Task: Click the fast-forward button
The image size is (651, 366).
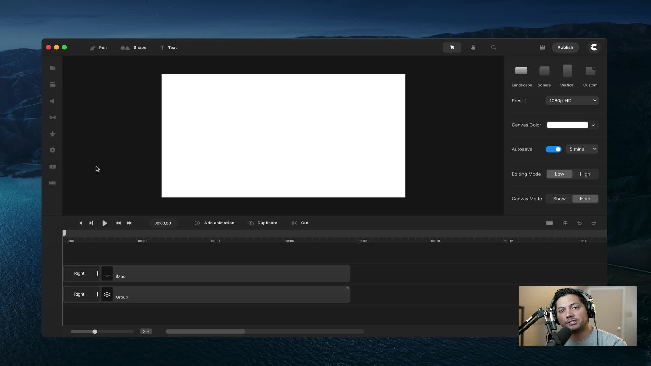Action: (129, 223)
